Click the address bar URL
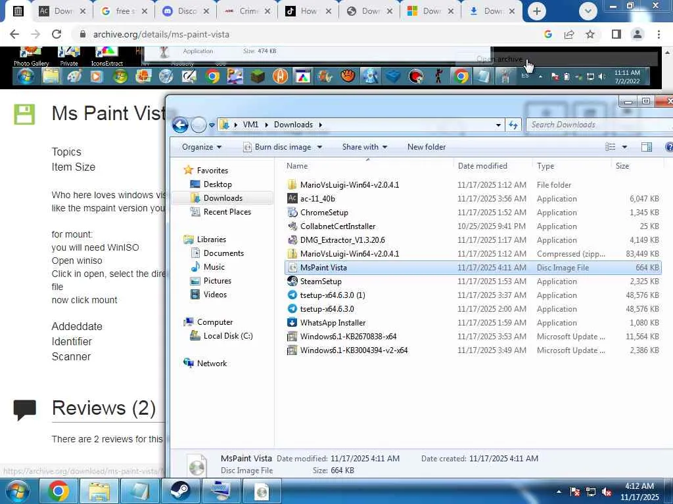Screen dimensions: 673x504 (x=161, y=34)
